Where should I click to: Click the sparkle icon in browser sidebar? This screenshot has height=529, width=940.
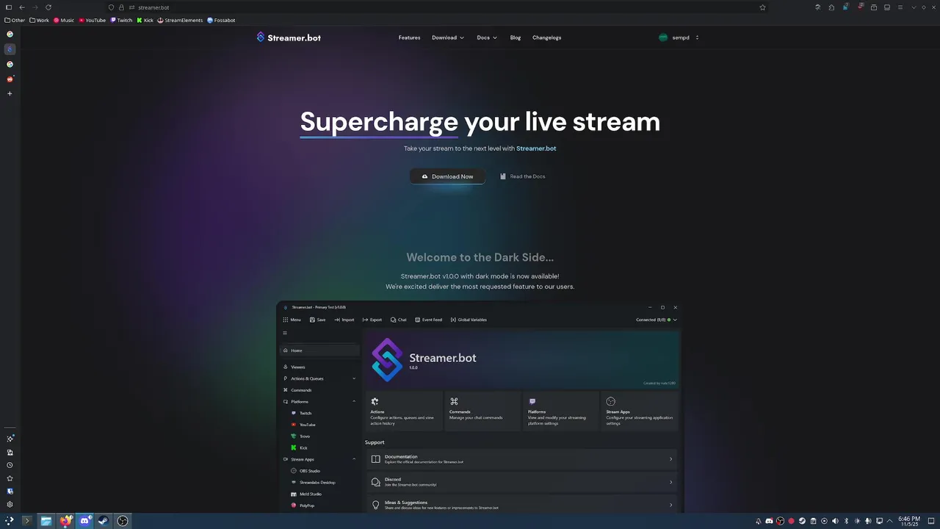10,439
